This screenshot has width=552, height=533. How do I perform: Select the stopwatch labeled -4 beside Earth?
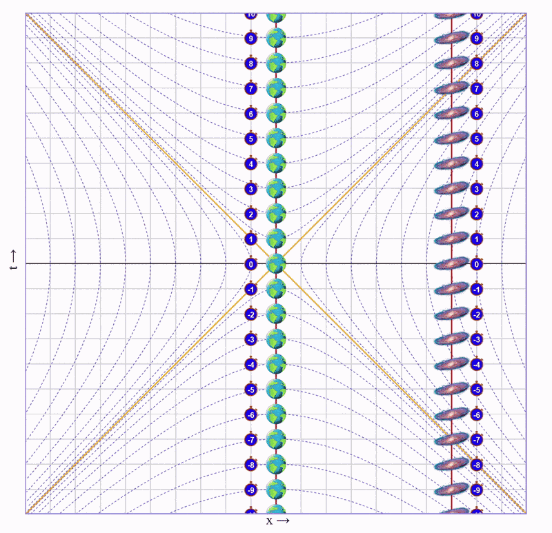point(251,364)
